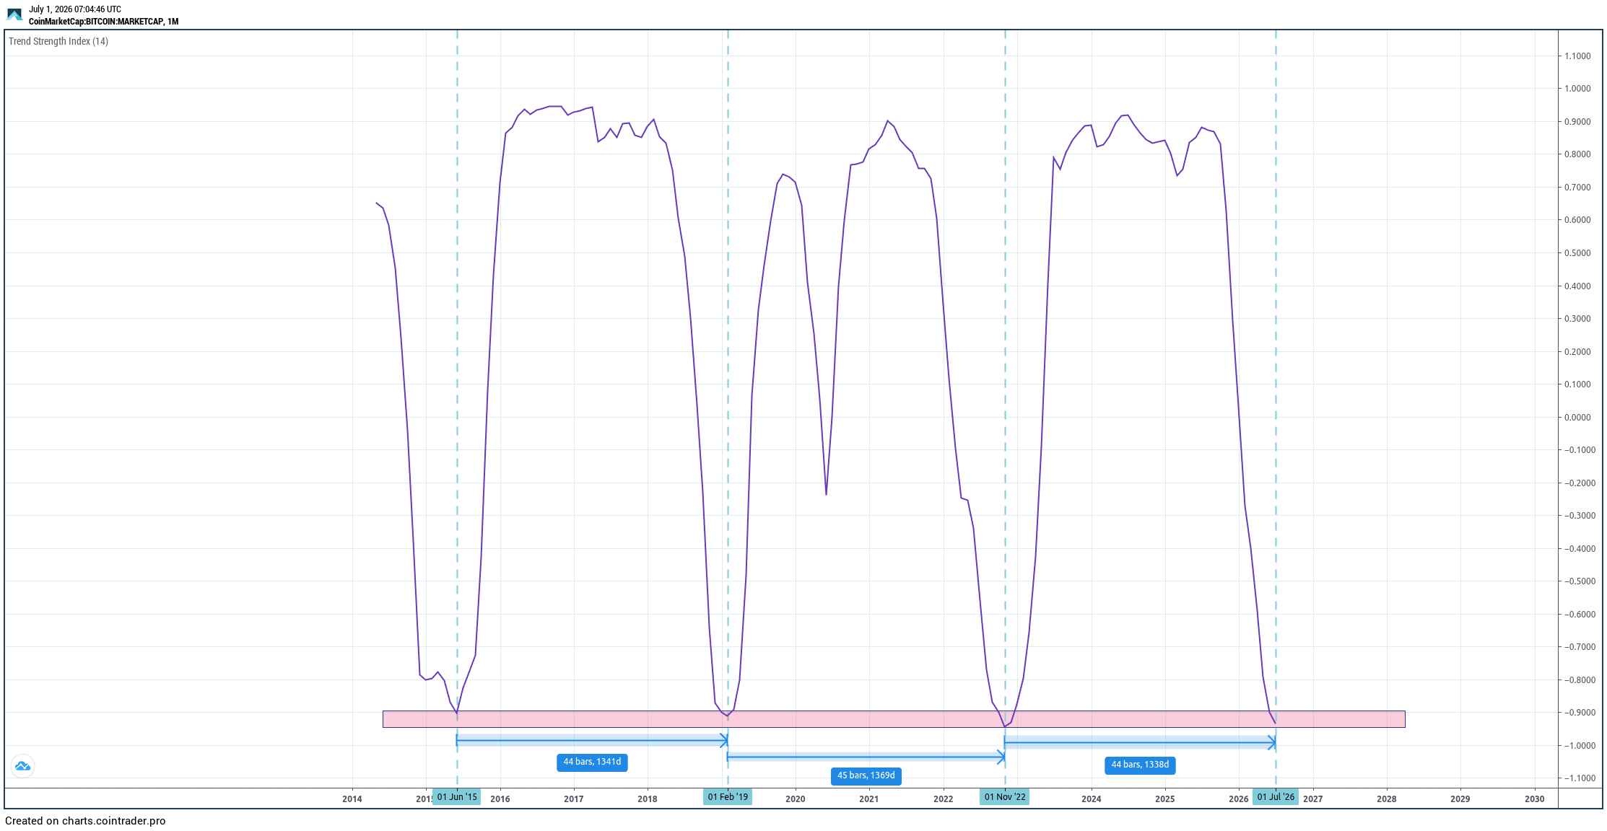
Task: Click the '45 bars, 1369d' measurement label
Action: (866, 776)
